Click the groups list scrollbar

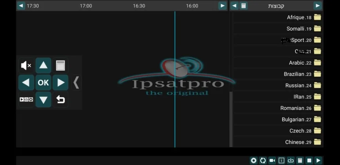click(x=231, y=119)
